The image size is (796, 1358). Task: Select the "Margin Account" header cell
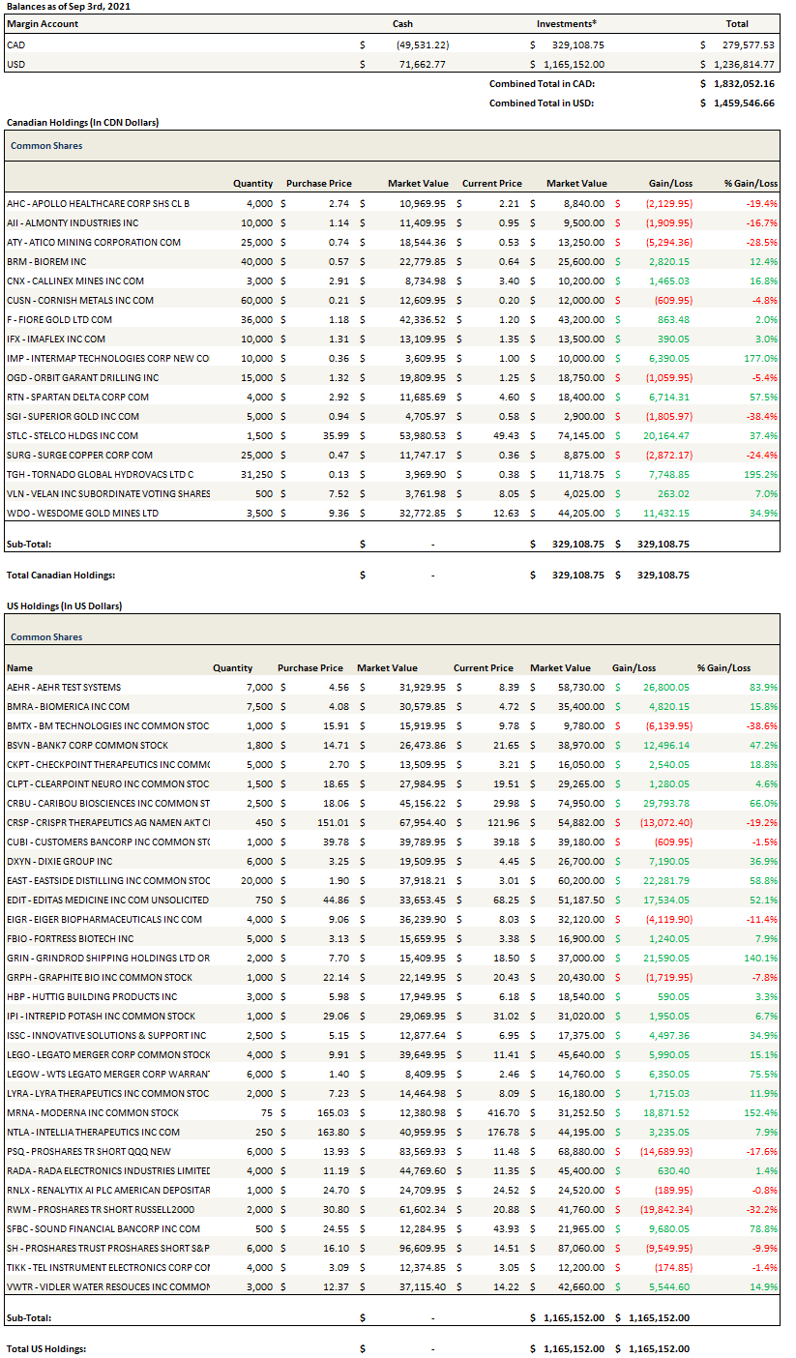tap(42, 23)
